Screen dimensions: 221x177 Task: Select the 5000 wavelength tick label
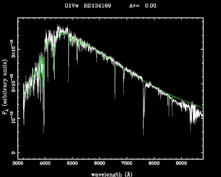[72, 163]
